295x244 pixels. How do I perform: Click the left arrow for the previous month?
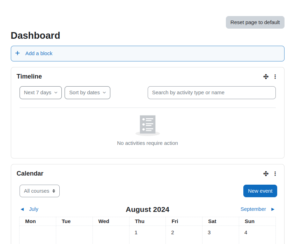click(22, 209)
